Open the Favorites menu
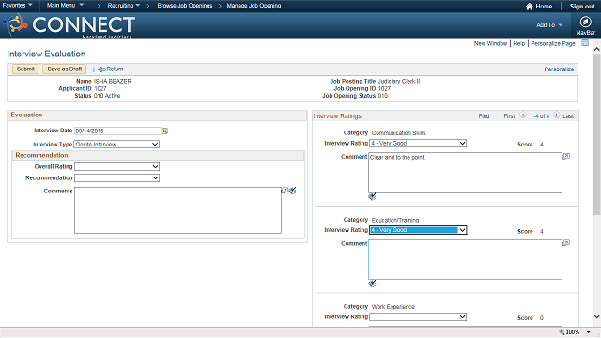 17,5
